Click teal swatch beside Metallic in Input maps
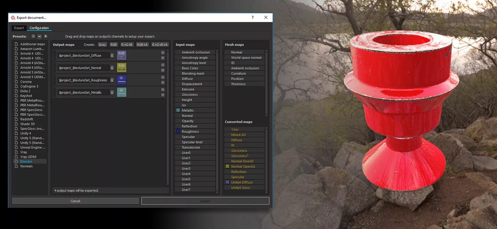The width and height of the screenshot is (497, 229). tap(178, 110)
